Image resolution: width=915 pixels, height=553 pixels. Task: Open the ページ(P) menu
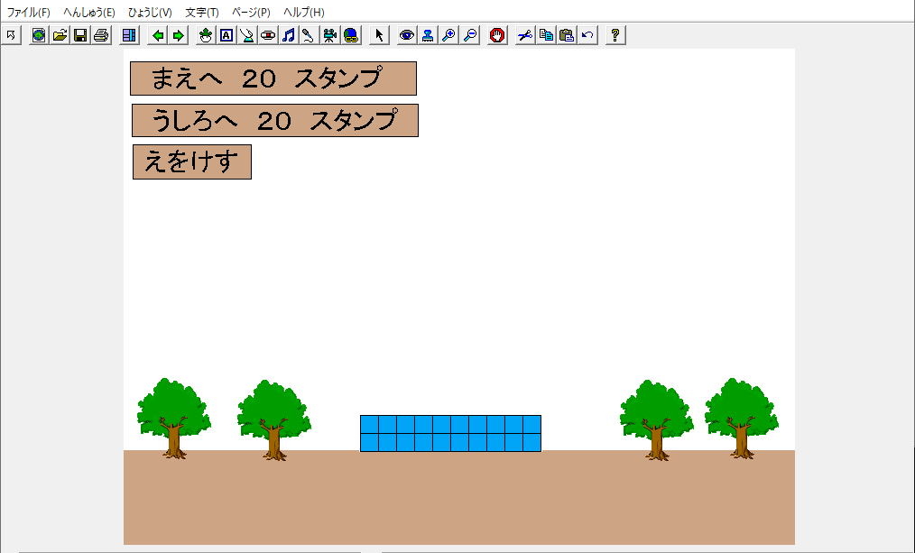click(251, 13)
